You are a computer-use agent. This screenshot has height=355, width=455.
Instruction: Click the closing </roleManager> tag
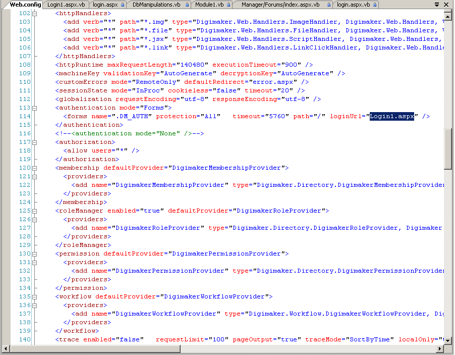pos(83,245)
